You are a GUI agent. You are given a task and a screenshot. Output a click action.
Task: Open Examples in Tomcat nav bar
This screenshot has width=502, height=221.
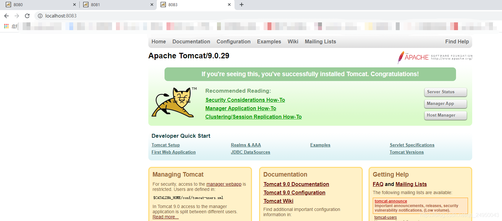tap(269, 41)
